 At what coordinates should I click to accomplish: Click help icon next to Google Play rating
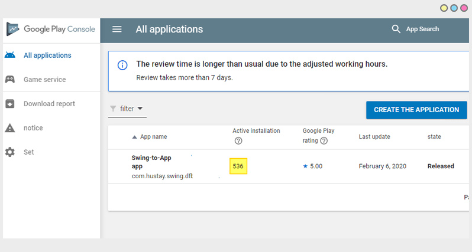pyautogui.click(x=324, y=140)
